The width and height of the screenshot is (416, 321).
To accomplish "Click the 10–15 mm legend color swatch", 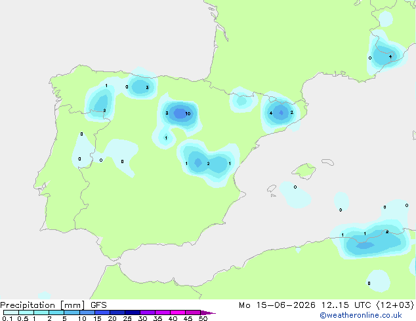I will 87,312.
